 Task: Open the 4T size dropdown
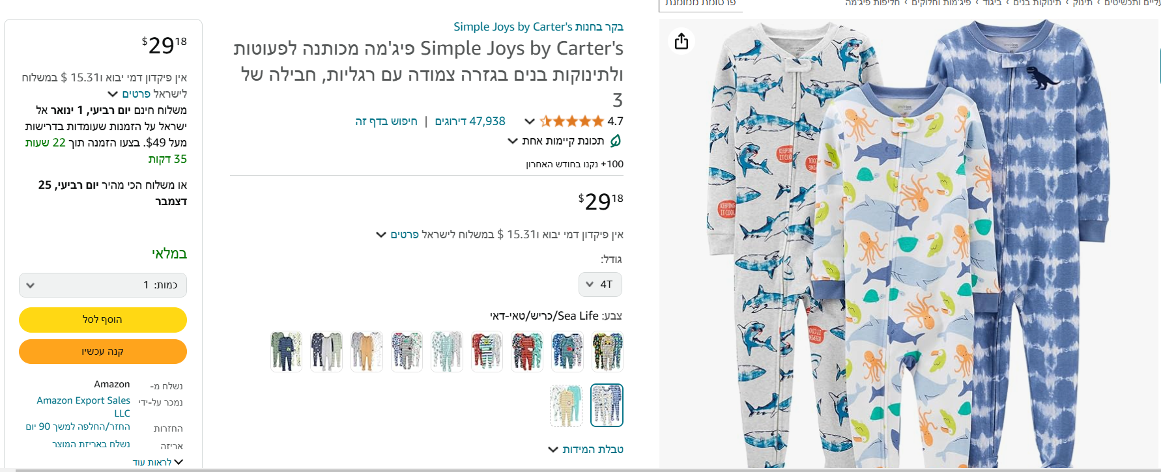point(600,285)
